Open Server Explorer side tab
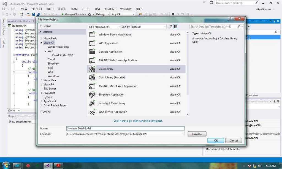This screenshot has width=282, height=169. [4, 27]
